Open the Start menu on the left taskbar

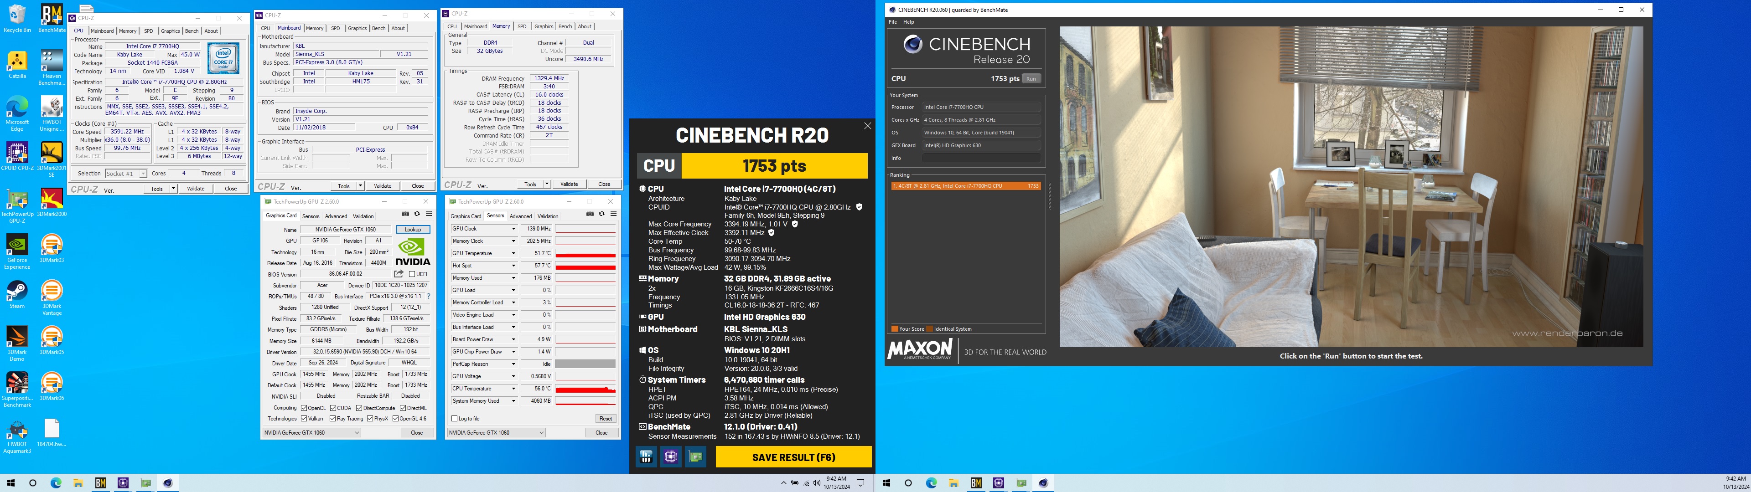click(11, 483)
